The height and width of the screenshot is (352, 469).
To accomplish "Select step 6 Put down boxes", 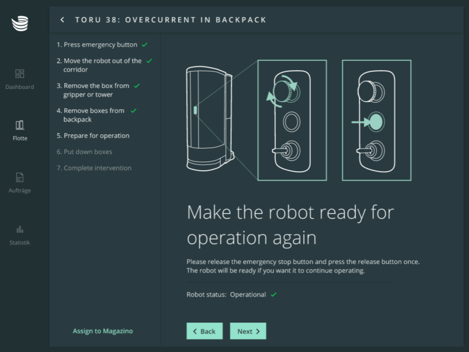I will (x=84, y=152).
